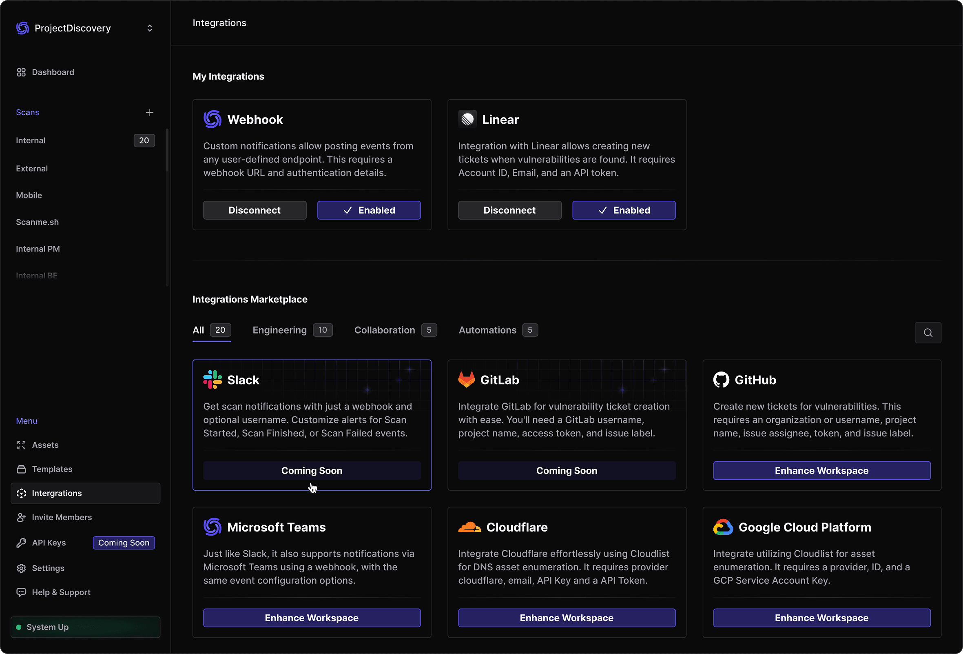
Task: Click the sidebar scans list scrollbar
Action: 167,150
